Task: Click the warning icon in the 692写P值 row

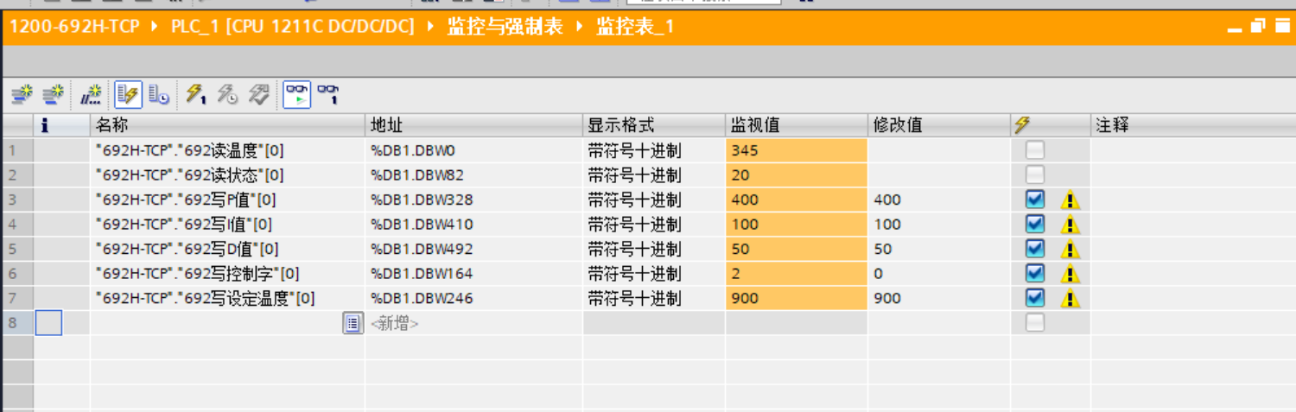Action: coord(1070,200)
